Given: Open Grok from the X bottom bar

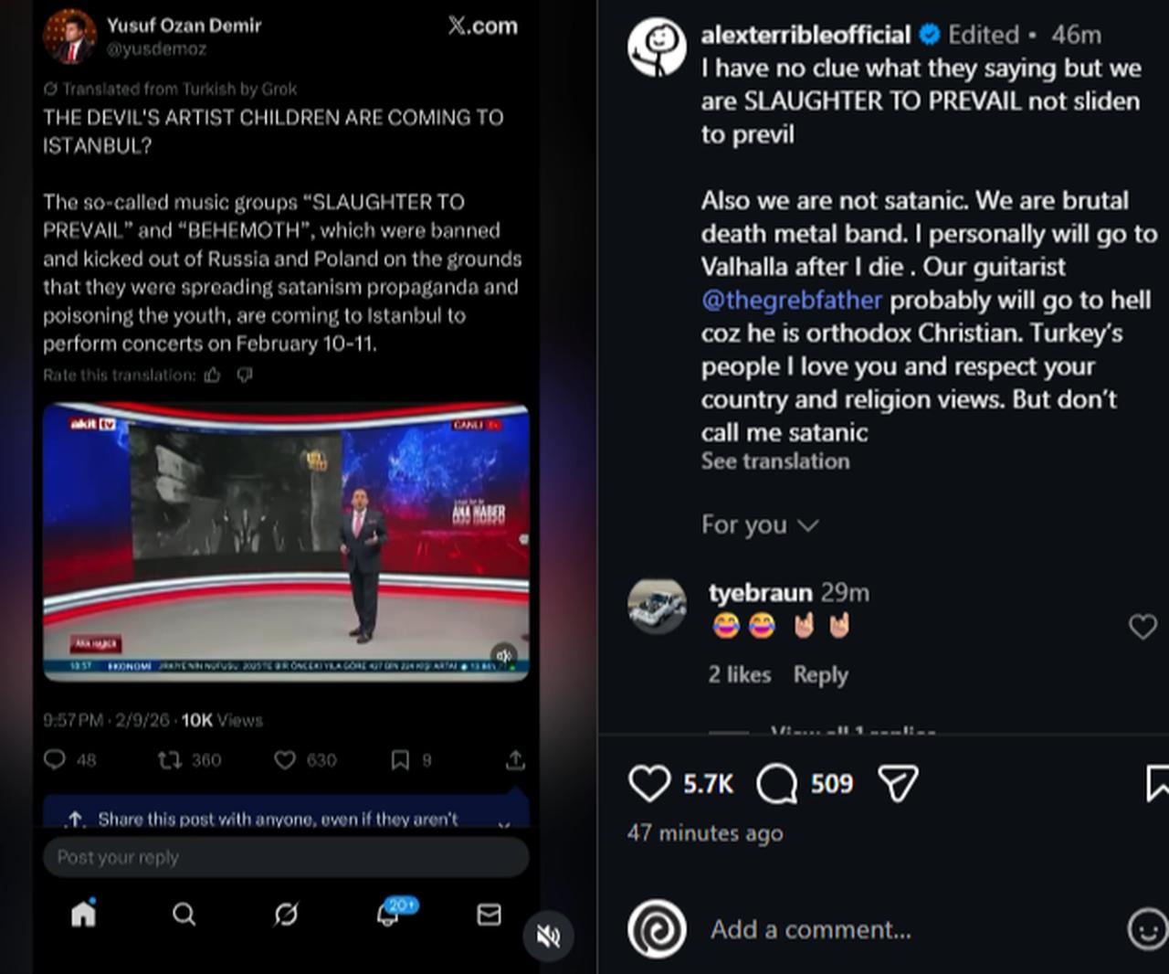Looking at the screenshot, I should tap(286, 914).
